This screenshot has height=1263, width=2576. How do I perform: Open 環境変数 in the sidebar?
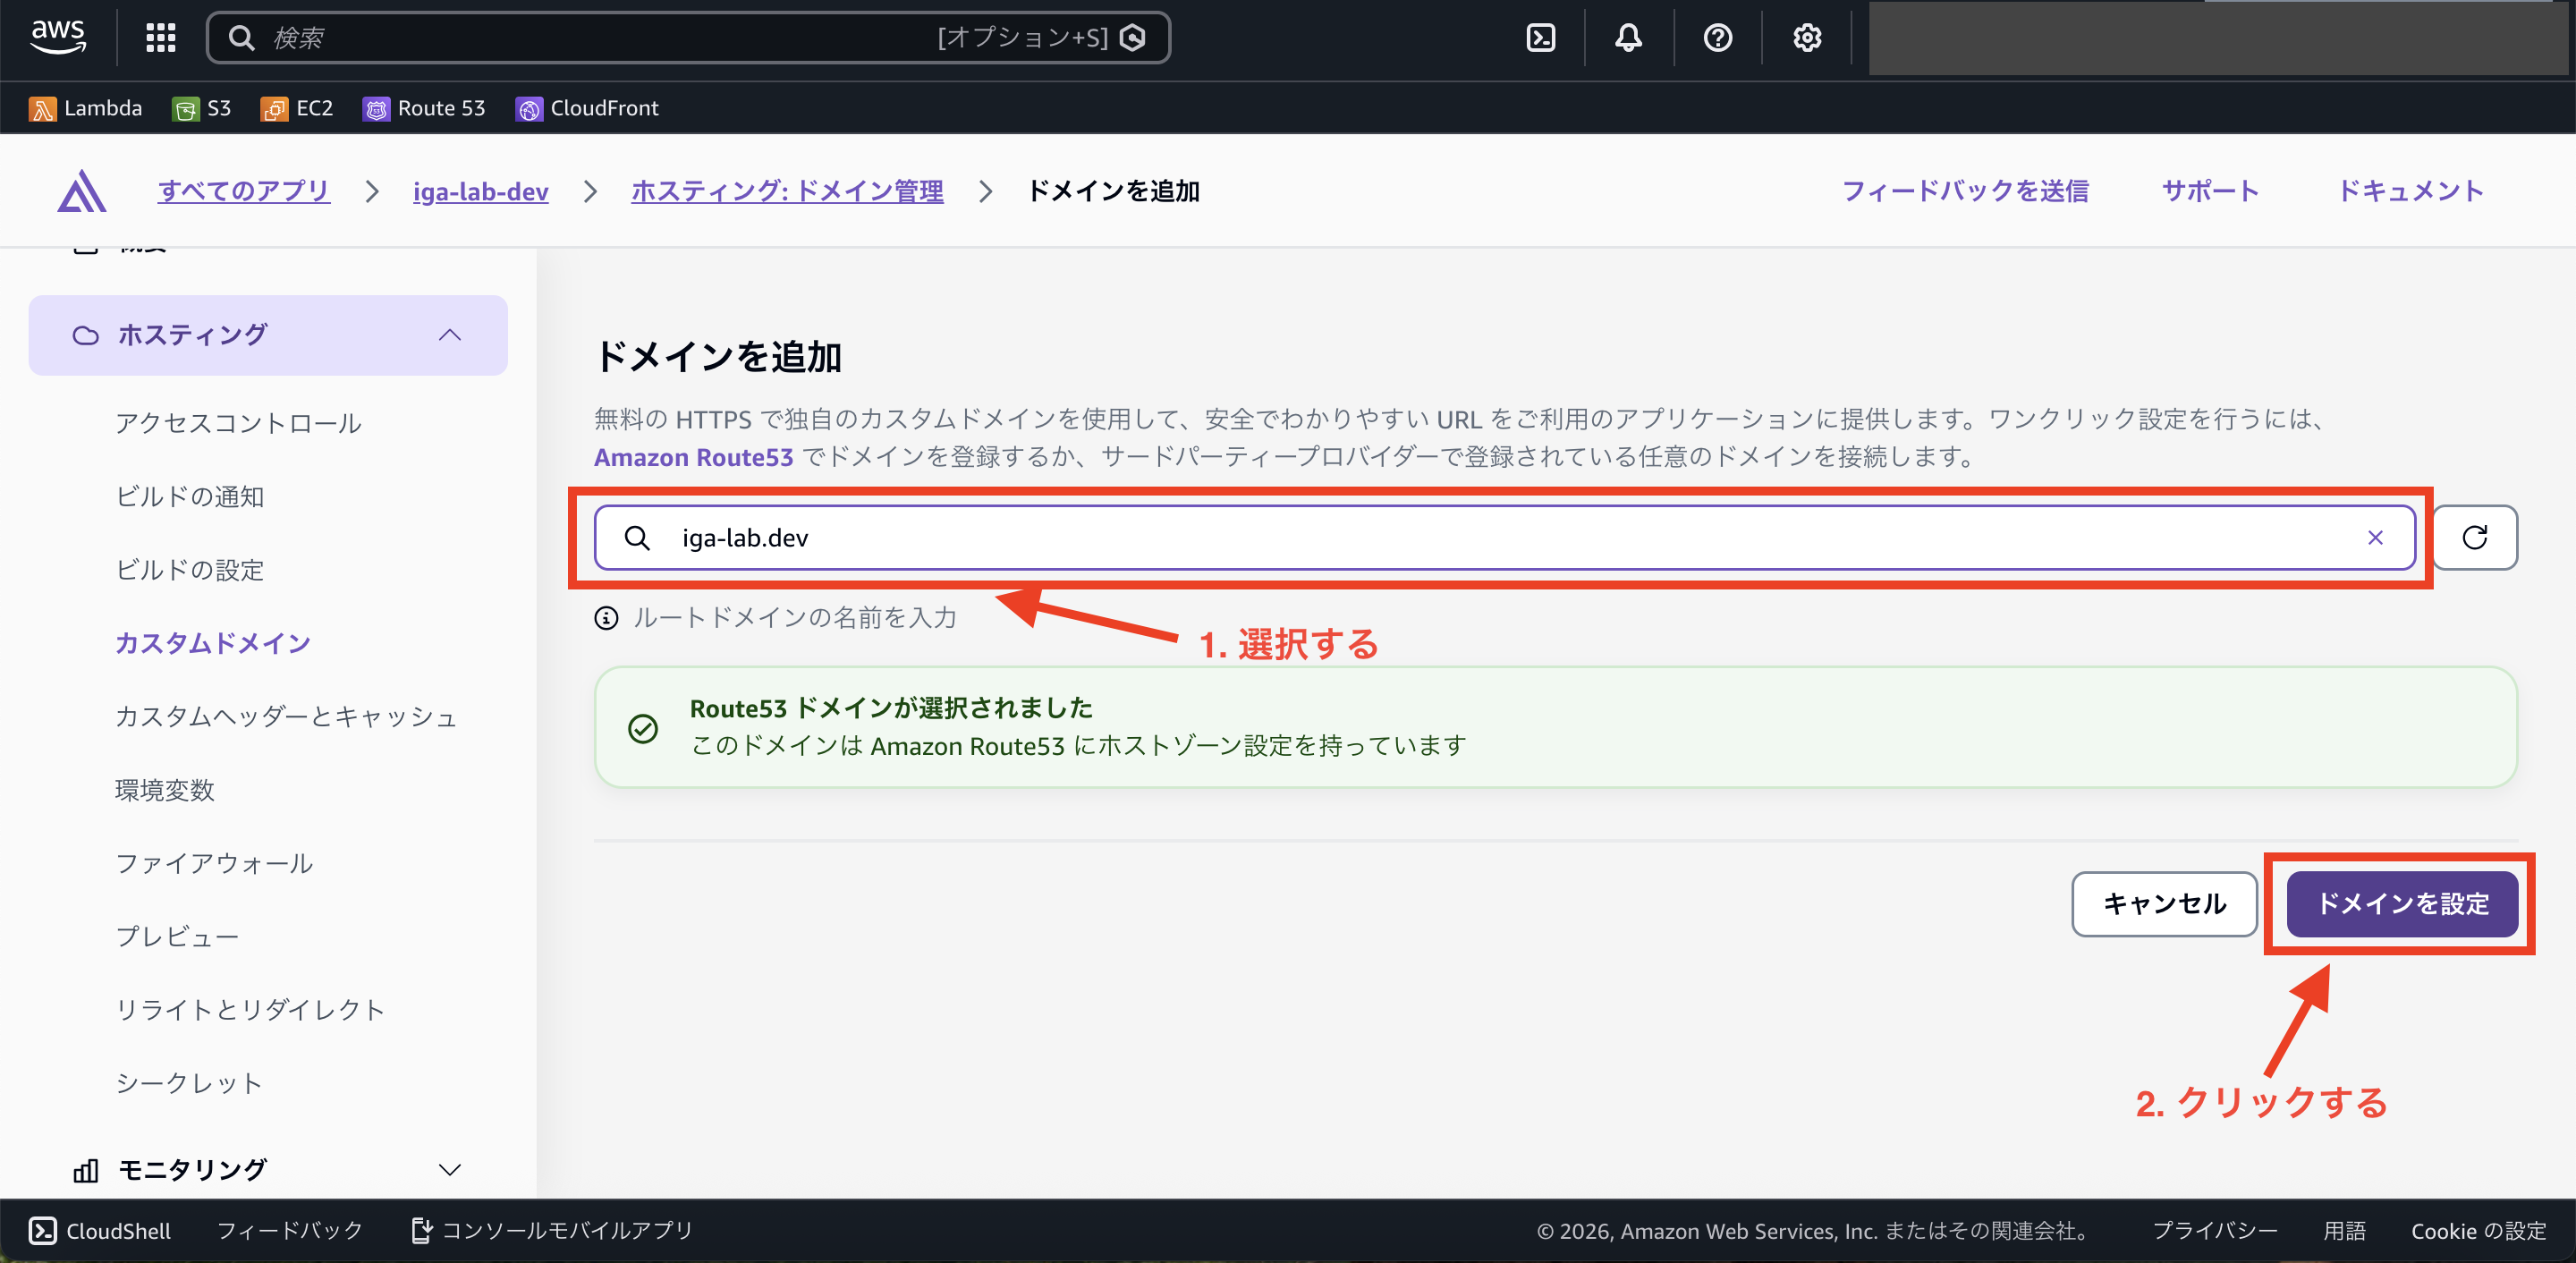point(165,790)
